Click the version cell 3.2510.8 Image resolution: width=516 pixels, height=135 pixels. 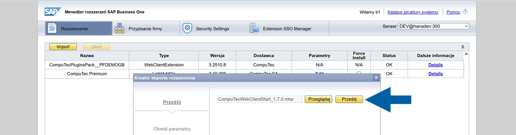pos(217,65)
